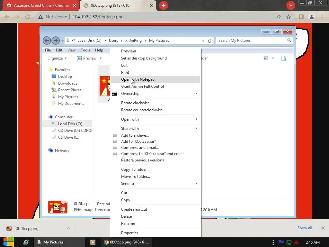Expand the Ownership submenu
The width and height of the screenshot is (329, 247).
[x=155, y=94]
